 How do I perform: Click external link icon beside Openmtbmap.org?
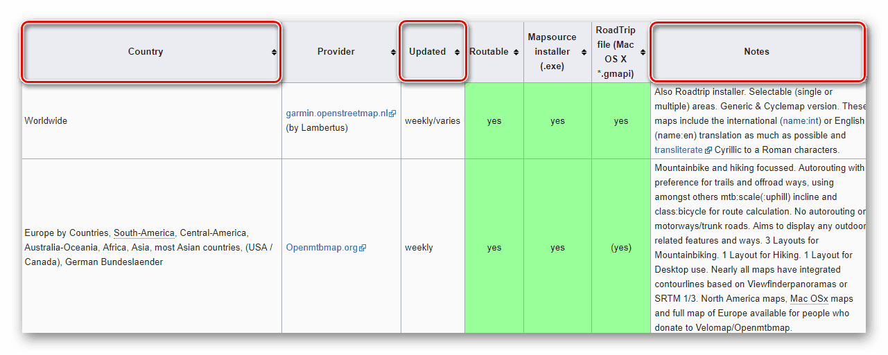pyautogui.click(x=363, y=248)
